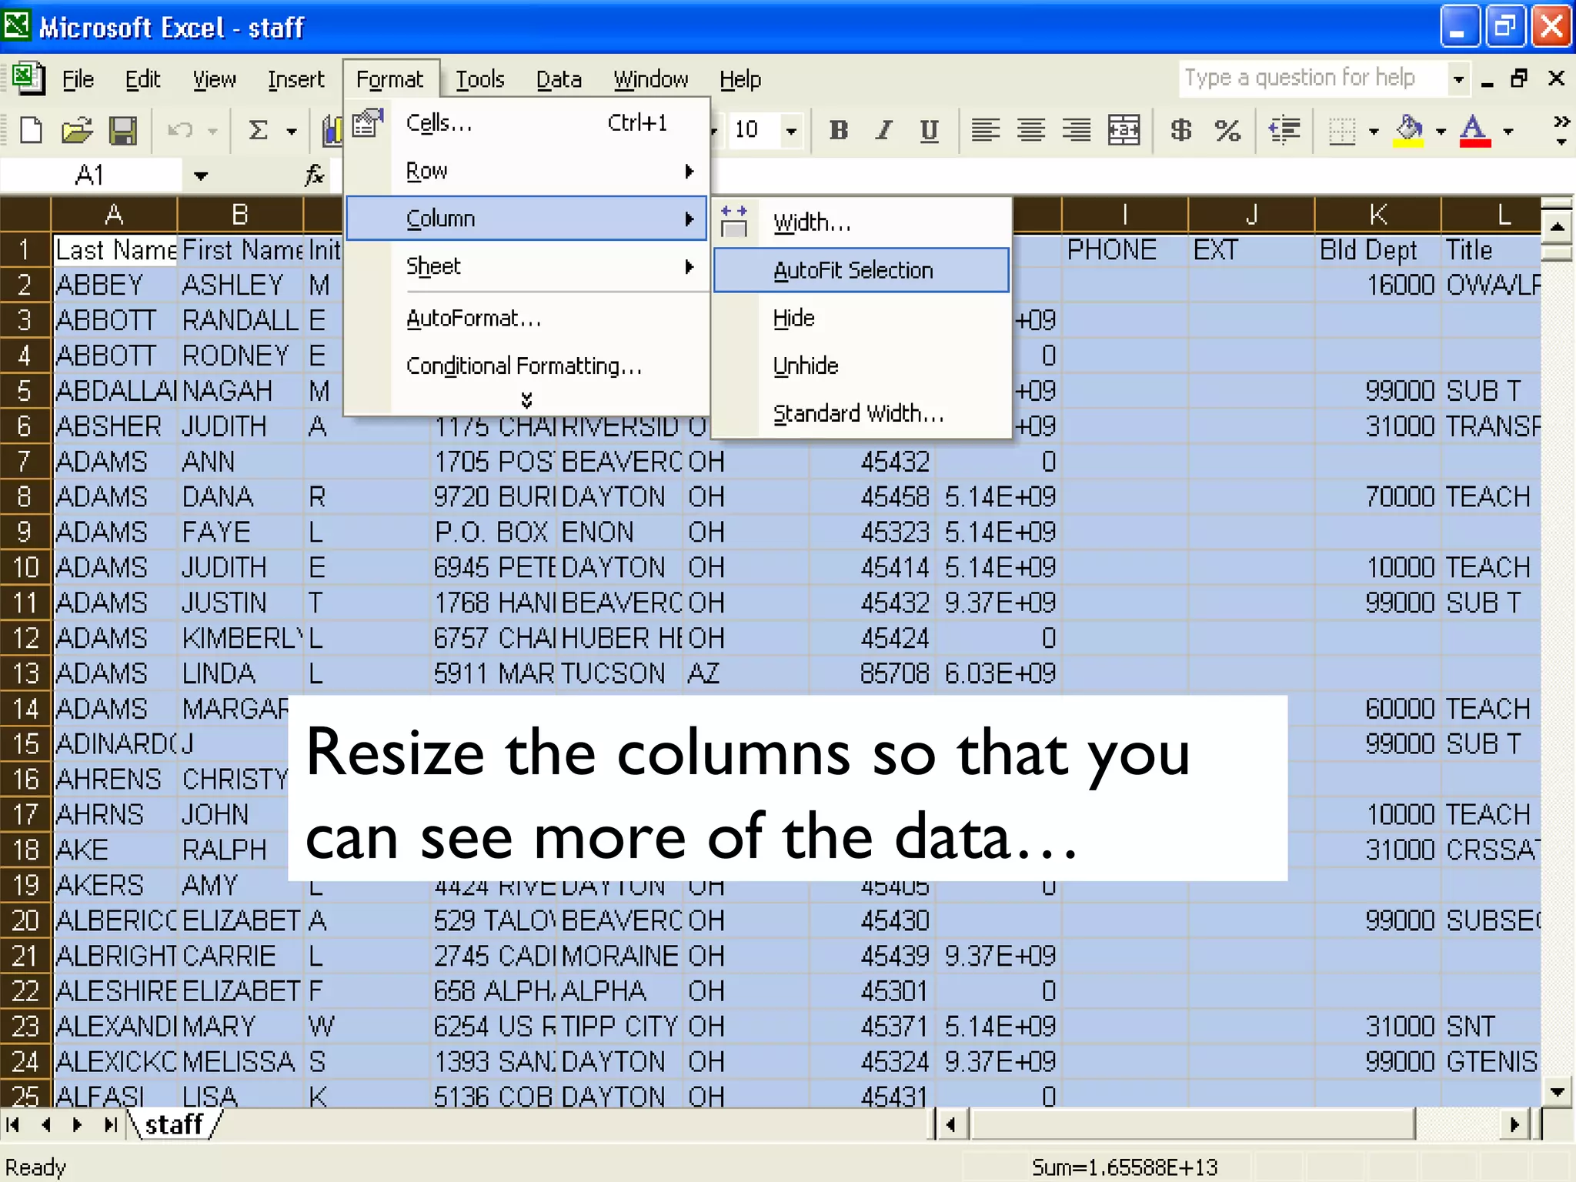Select AutoFit Selection
Image resolution: width=1576 pixels, height=1182 pixels.
click(860, 270)
